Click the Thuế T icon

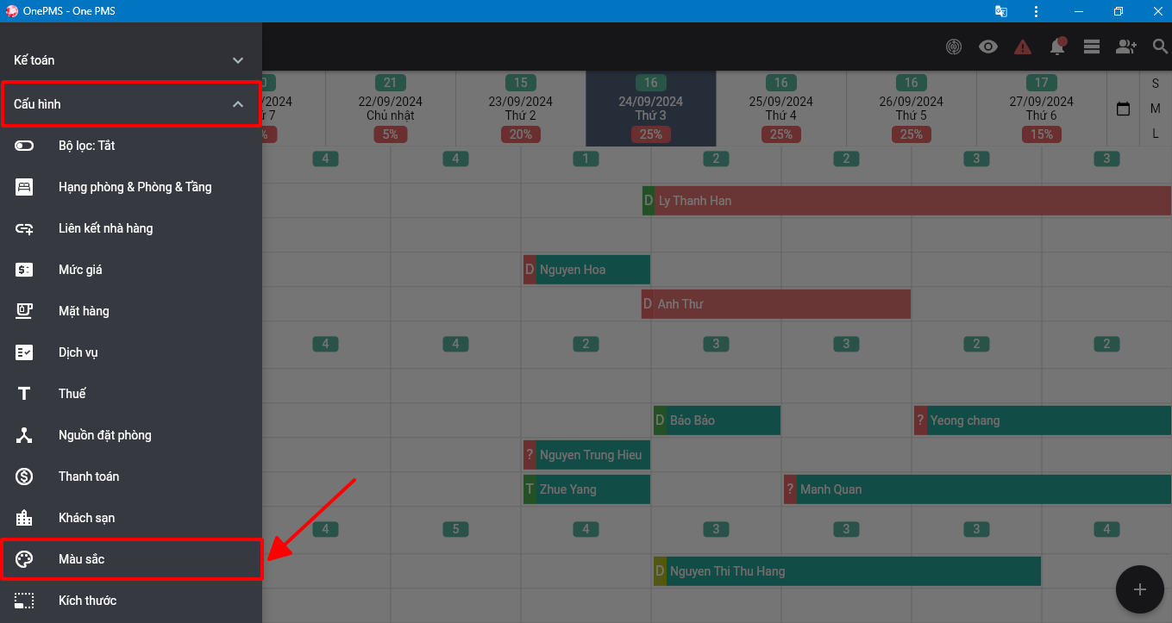[x=24, y=394]
